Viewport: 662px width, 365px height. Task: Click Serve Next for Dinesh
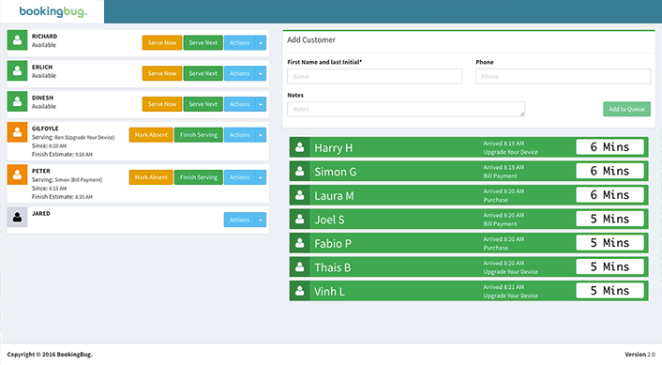coord(203,104)
